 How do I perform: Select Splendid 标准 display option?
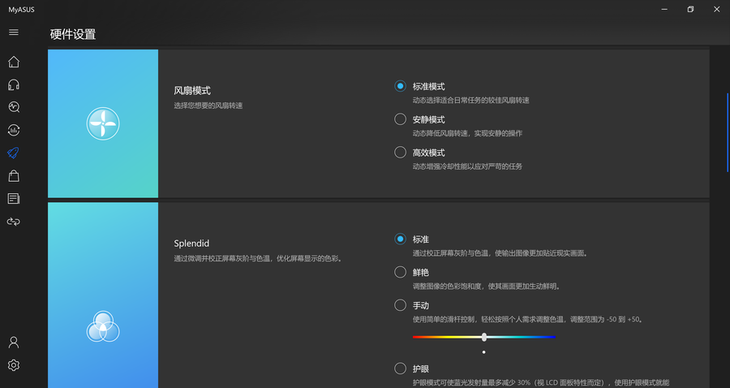point(400,239)
